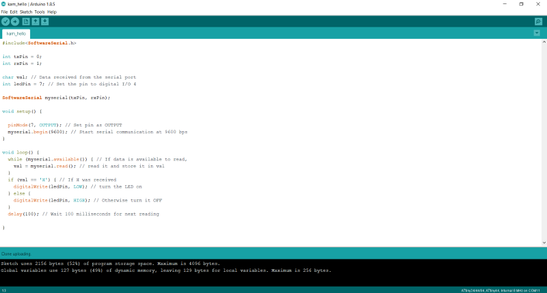Click the Verify sketch checkmark icon

pyautogui.click(x=5, y=22)
